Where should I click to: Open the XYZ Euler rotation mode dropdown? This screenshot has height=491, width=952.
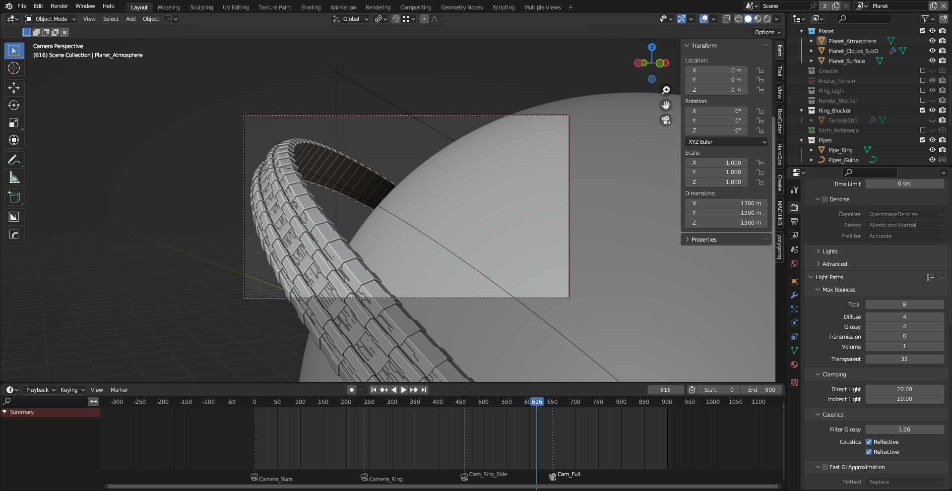pos(726,142)
